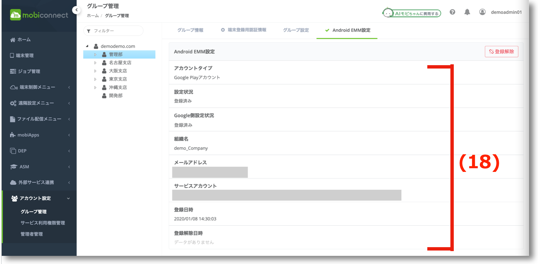
Task: Click the フィルター input field
Action: 113,31
